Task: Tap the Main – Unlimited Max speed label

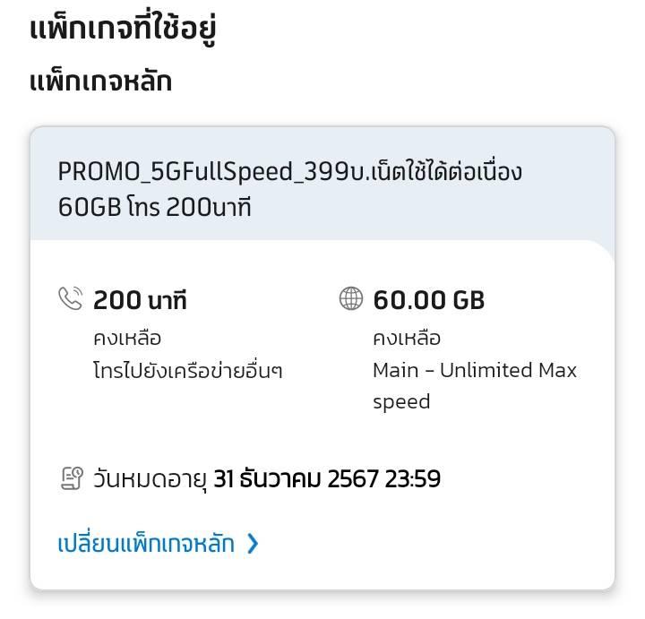Action: point(475,386)
